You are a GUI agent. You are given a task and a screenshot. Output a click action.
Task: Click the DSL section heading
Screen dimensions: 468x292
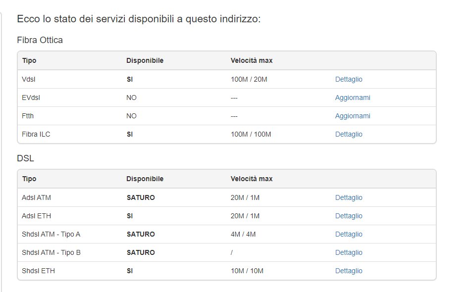point(25,158)
